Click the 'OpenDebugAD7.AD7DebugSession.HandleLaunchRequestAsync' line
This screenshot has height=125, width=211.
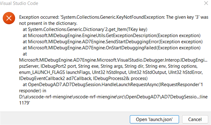point(113,85)
